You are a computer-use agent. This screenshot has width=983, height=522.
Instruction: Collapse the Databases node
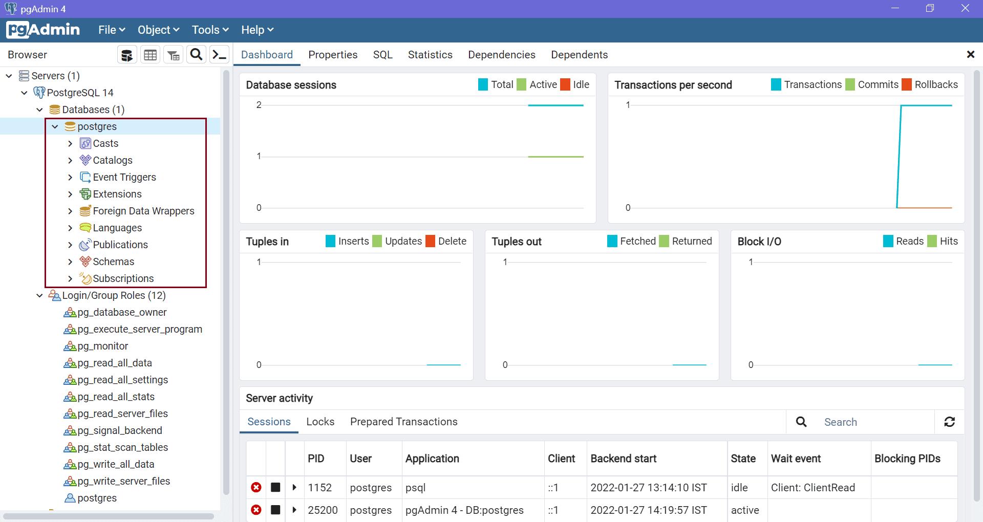coord(40,110)
